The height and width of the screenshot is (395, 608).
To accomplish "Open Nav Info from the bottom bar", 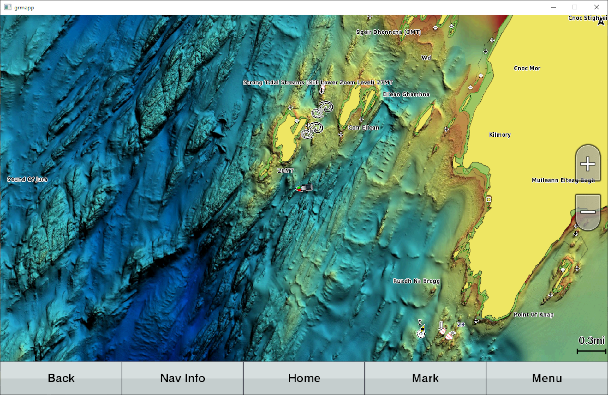I will coord(182,378).
